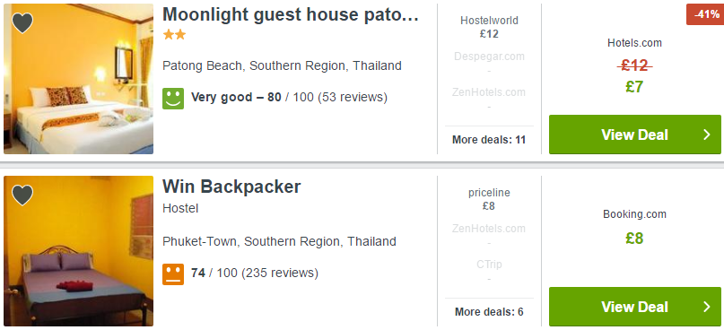Open Moonlight guest house room photo
The width and height of the screenshot is (724, 330).
coord(78,79)
